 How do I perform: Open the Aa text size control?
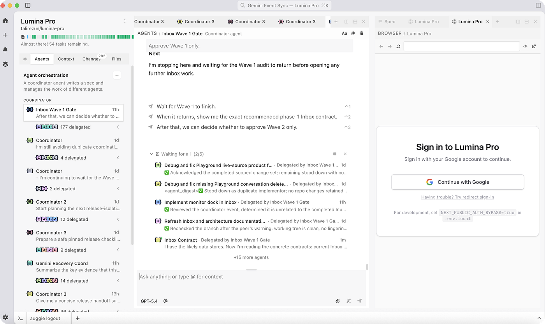(345, 33)
